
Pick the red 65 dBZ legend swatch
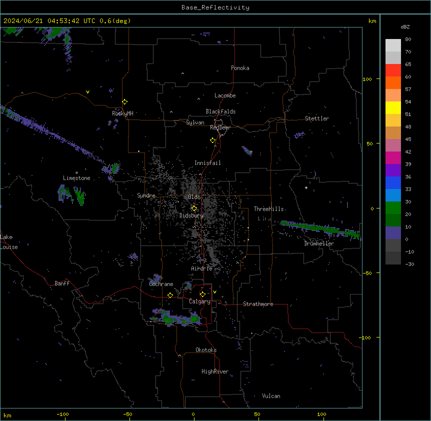393,70
